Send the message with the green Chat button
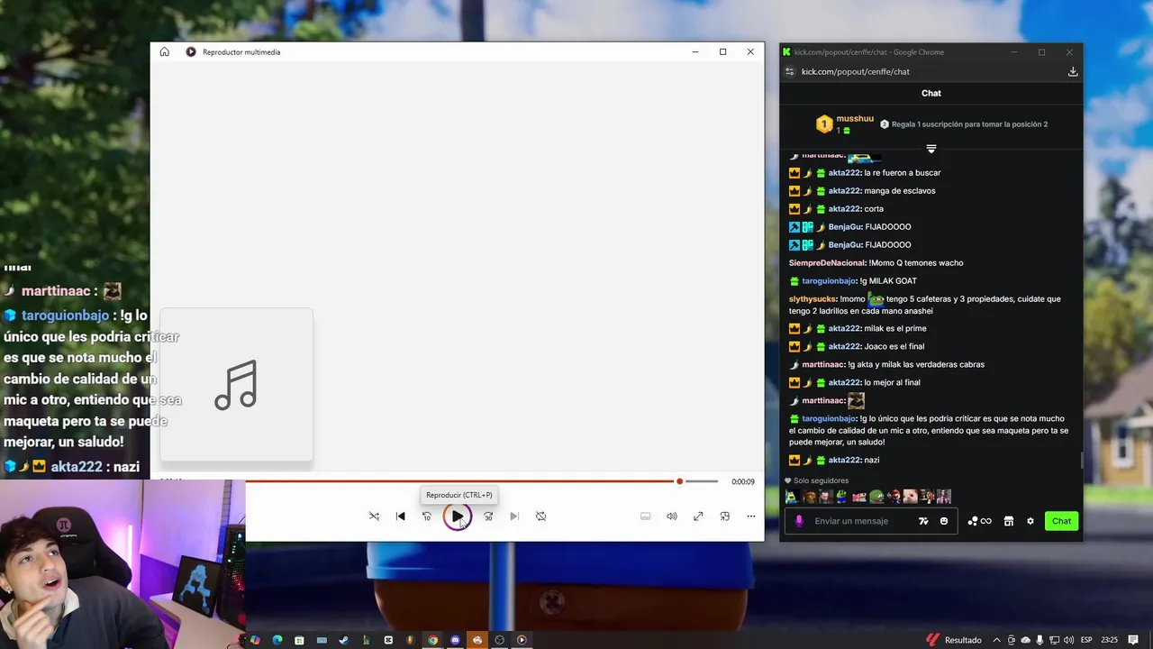 point(1062,521)
